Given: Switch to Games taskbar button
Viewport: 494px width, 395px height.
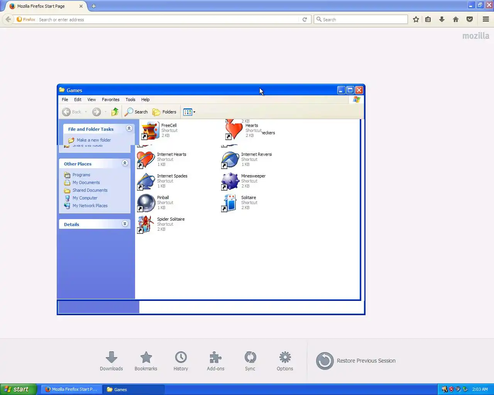Looking at the screenshot, I should (134, 389).
